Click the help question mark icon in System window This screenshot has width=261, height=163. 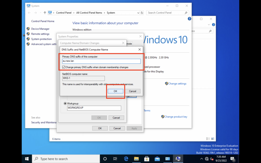pyautogui.click(x=189, y=19)
